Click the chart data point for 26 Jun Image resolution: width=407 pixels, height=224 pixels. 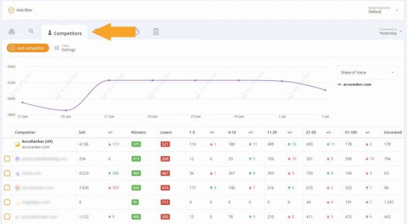point(66,111)
